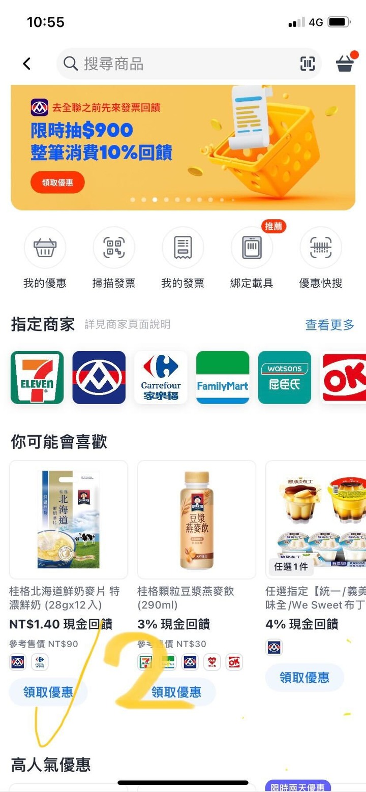
Task: Claim offer for 桂格北海道鮮奶麥片
Action: pyautogui.click(x=48, y=692)
